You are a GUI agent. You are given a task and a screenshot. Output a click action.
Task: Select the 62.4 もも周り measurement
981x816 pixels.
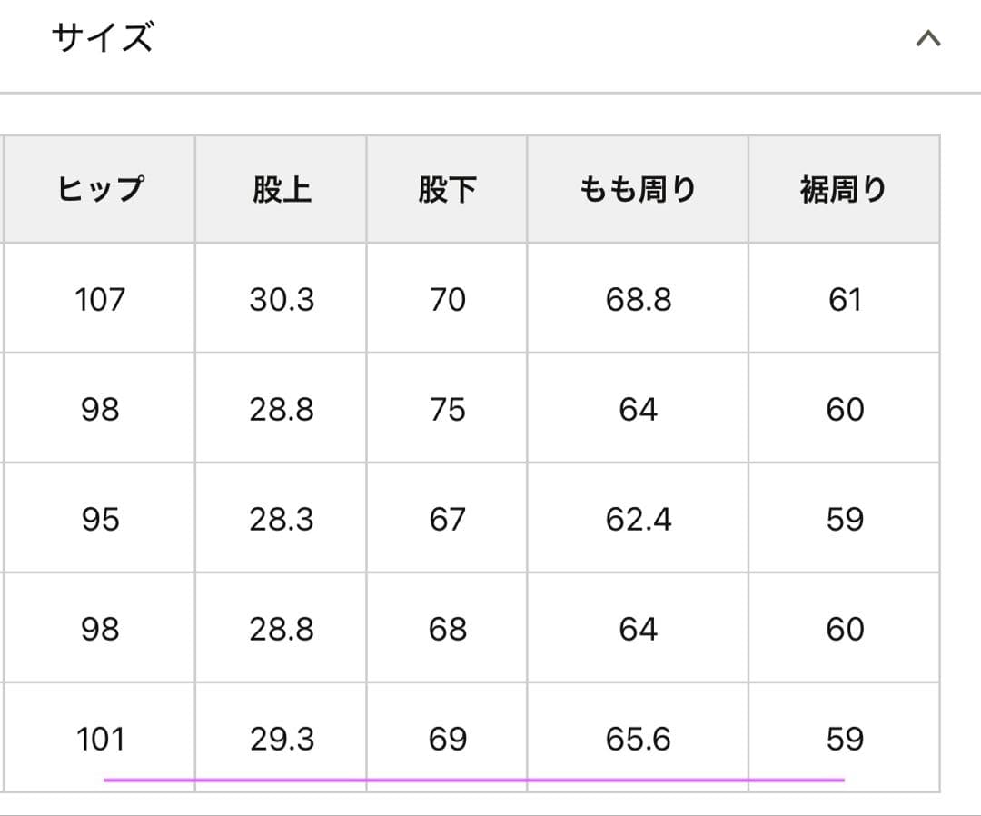pos(636,519)
